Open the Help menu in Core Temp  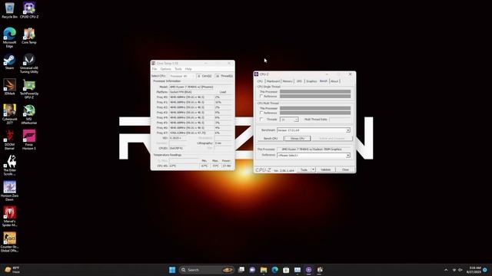[188, 69]
